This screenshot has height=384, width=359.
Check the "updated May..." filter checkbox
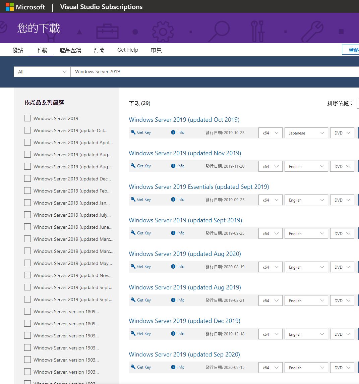tap(27, 263)
